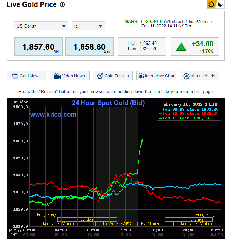Click the alert icon on Market Alerts
Viewport: 229px width, 240px height.
(x=186, y=76)
